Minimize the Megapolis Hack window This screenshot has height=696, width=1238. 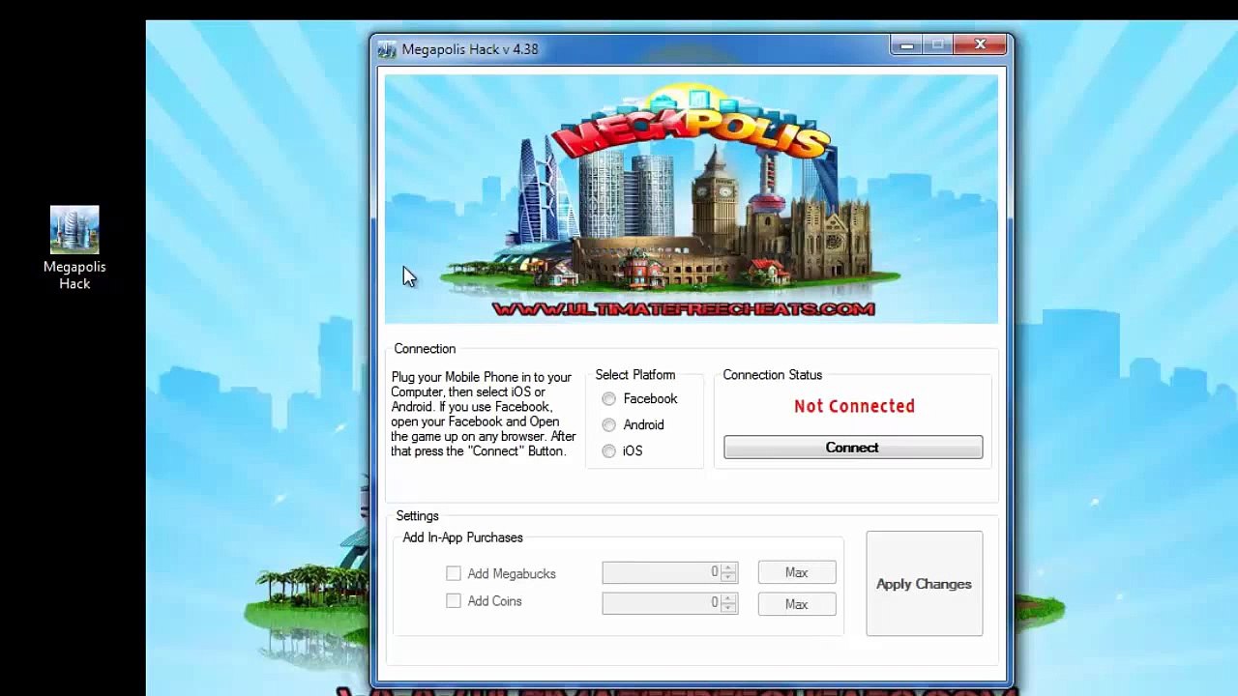click(906, 44)
